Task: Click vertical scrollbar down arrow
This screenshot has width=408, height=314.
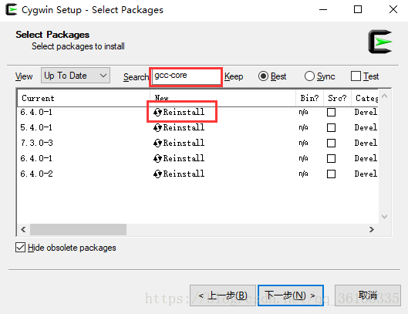Action: 385,217
